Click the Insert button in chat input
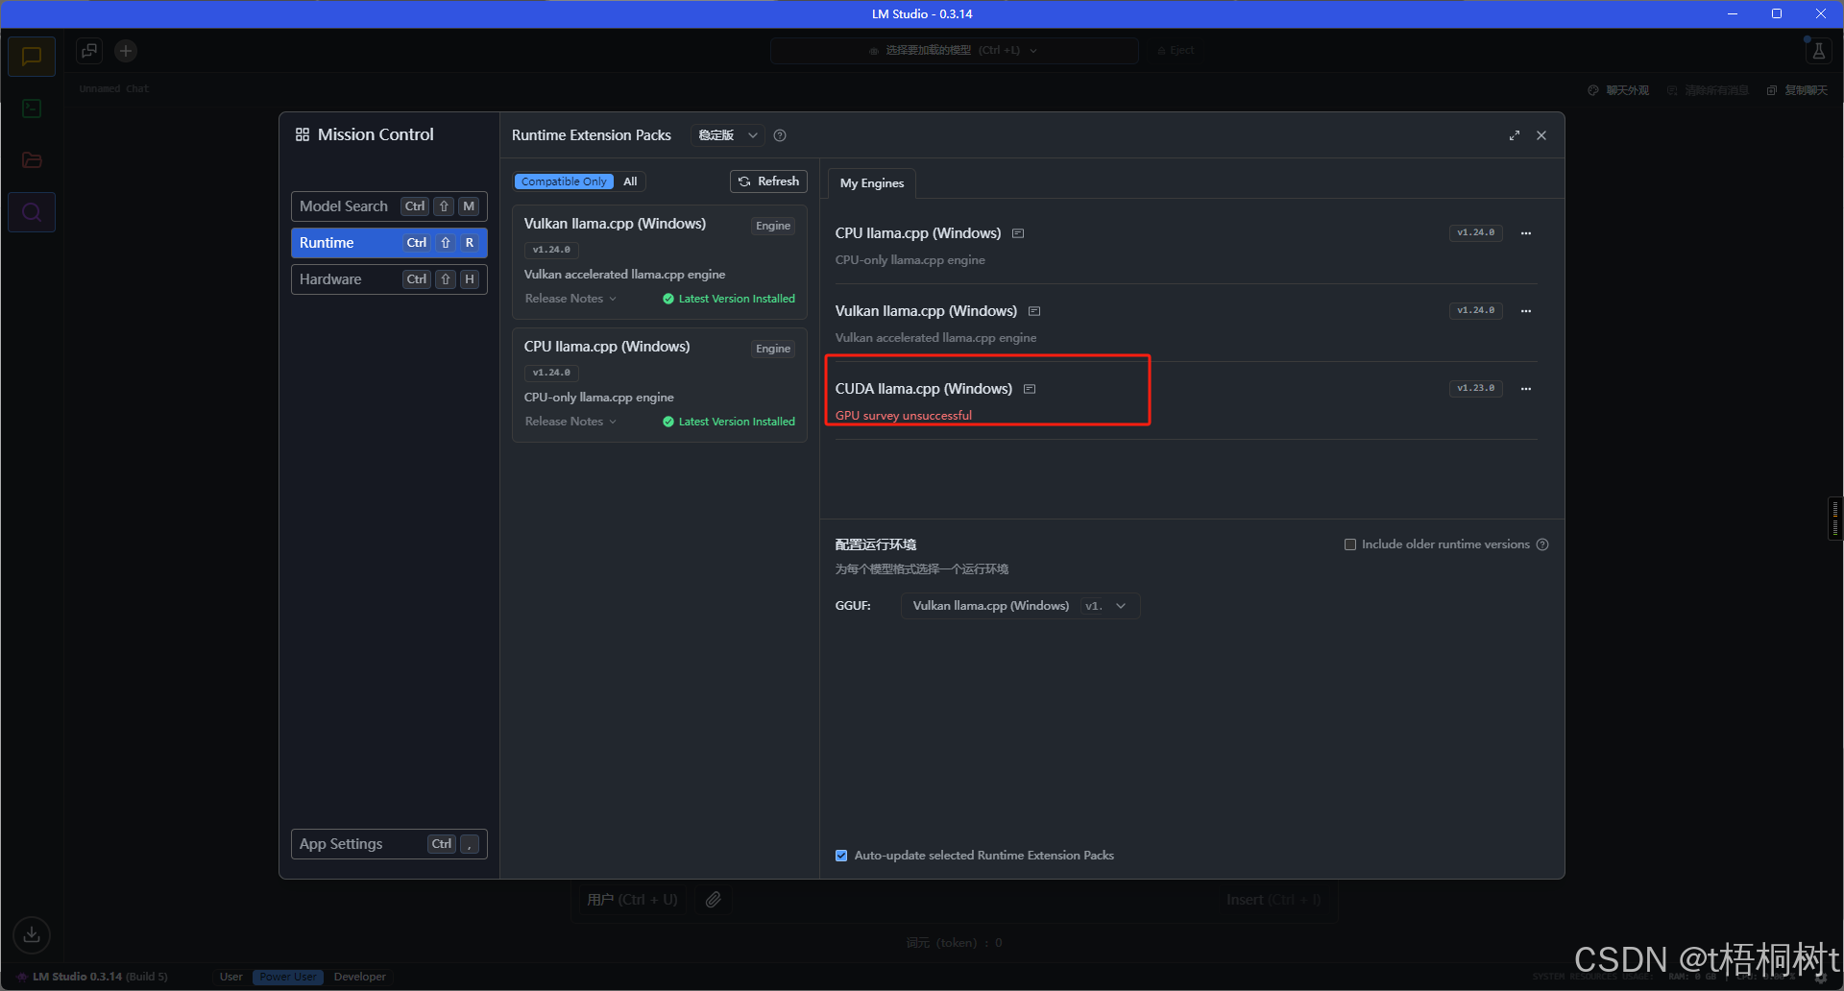The width and height of the screenshot is (1844, 991). pyautogui.click(x=1274, y=900)
